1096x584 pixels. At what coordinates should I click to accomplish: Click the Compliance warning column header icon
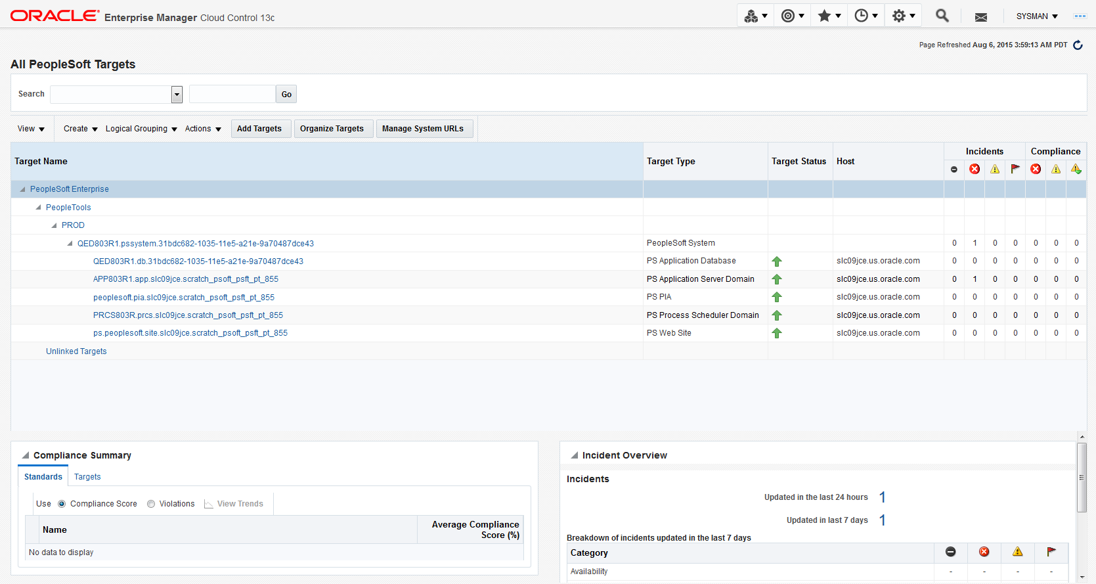pyautogui.click(x=1056, y=169)
